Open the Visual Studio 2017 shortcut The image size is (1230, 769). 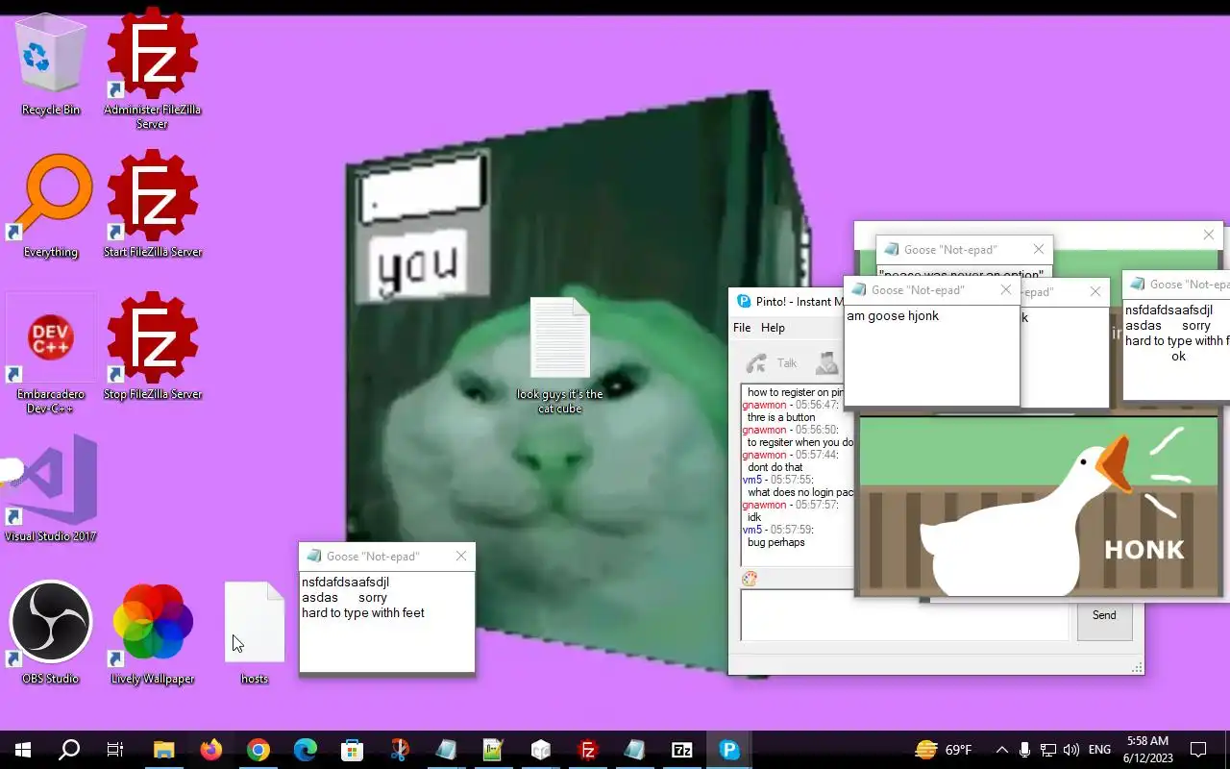(51, 488)
